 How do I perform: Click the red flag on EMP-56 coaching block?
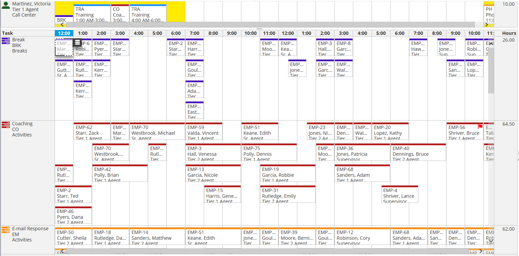click(480, 127)
